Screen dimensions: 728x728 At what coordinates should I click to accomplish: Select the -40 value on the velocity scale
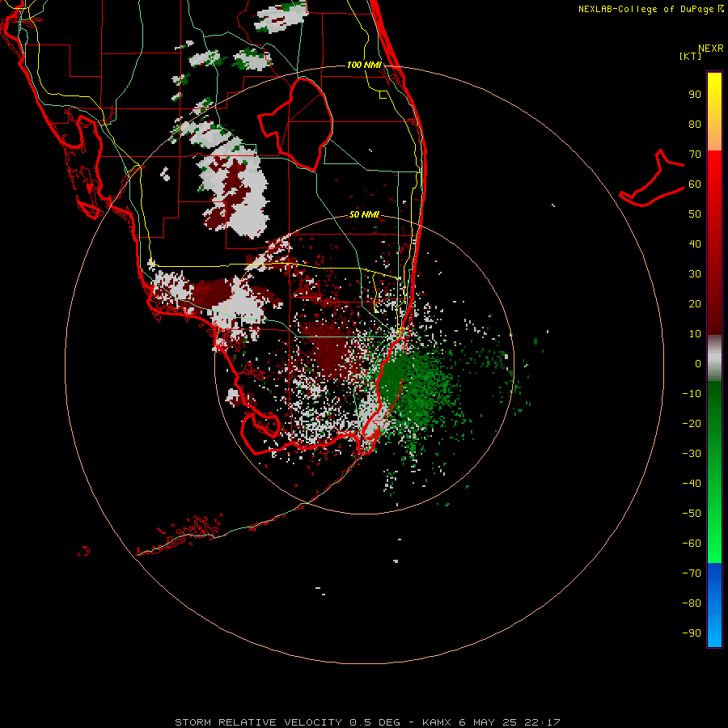692,484
